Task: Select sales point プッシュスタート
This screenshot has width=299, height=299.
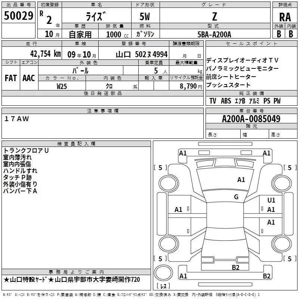Action: [x=228, y=85]
